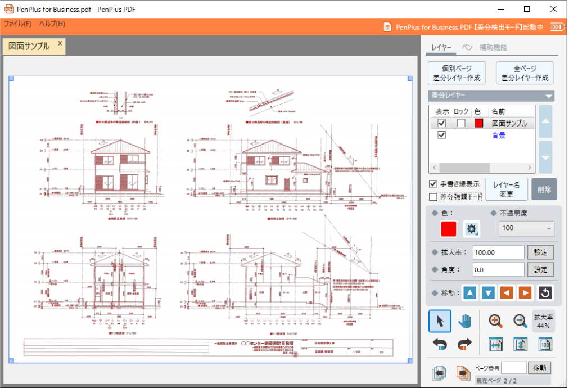The image size is (569, 388).
Task: Reset layer position with rotate icon
Action: click(545, 293)
